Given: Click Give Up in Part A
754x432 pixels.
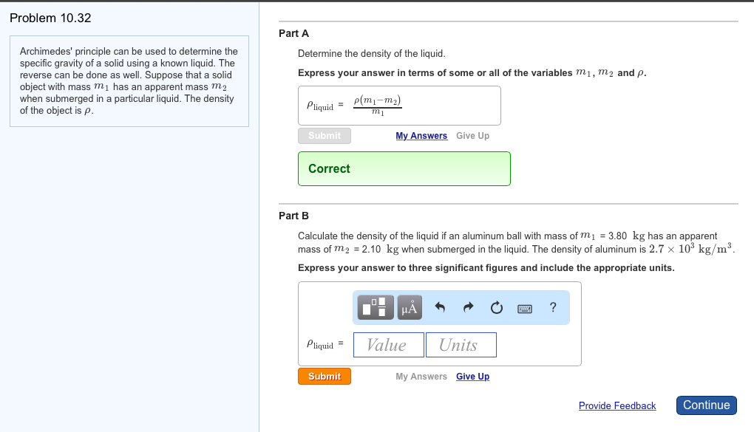Looking at the screenshot, I should click(472, 135).
